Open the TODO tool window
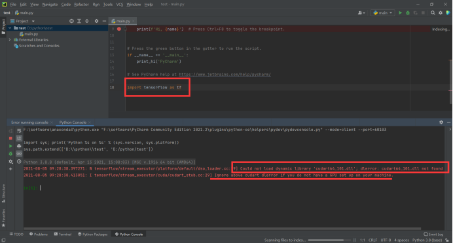Viewport: 453px width, 243px height. [x=16, y=234]
